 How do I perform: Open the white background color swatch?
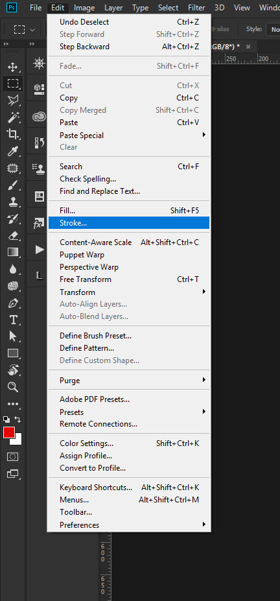(18, 441)
